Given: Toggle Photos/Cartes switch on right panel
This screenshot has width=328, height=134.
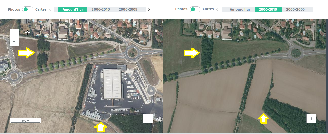Looking at the screenshot, I should pyautogui.click(x=195, y=9).
